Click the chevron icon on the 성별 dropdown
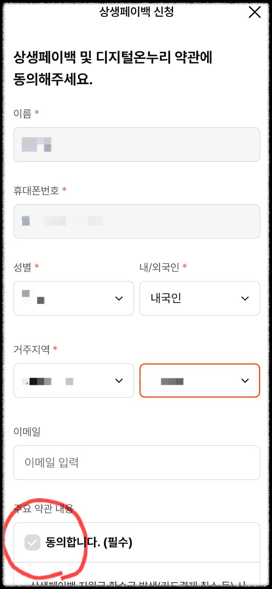 (x=118, y=298)
